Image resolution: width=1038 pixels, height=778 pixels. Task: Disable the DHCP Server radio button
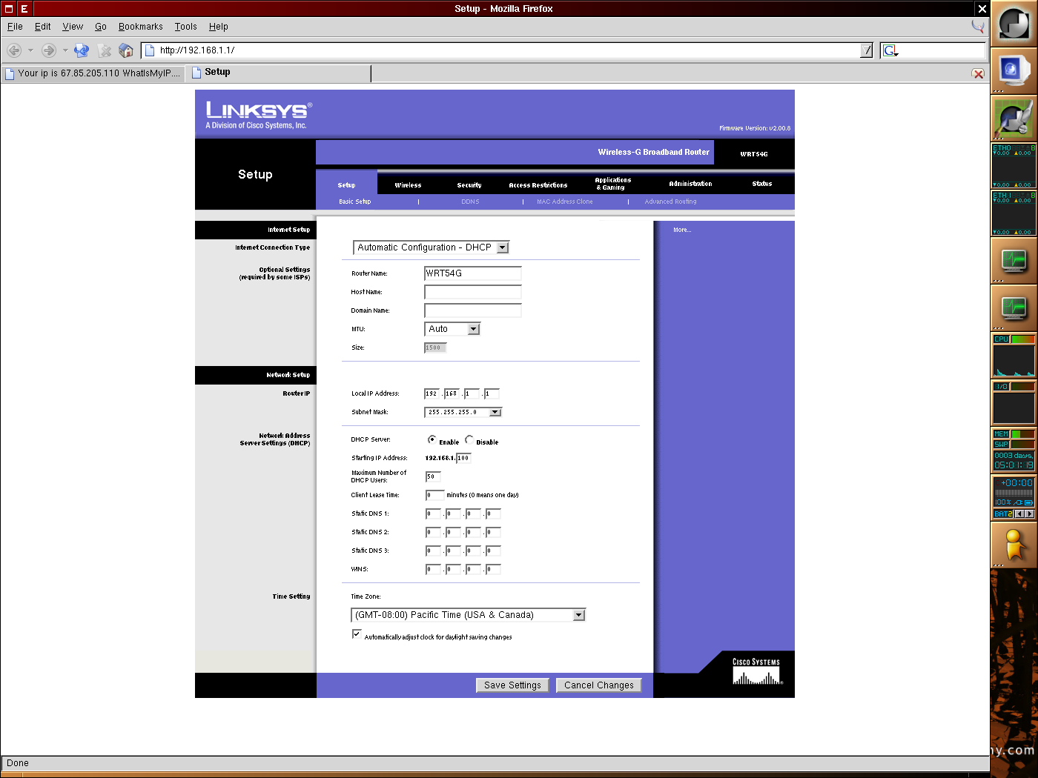[469, 439]
